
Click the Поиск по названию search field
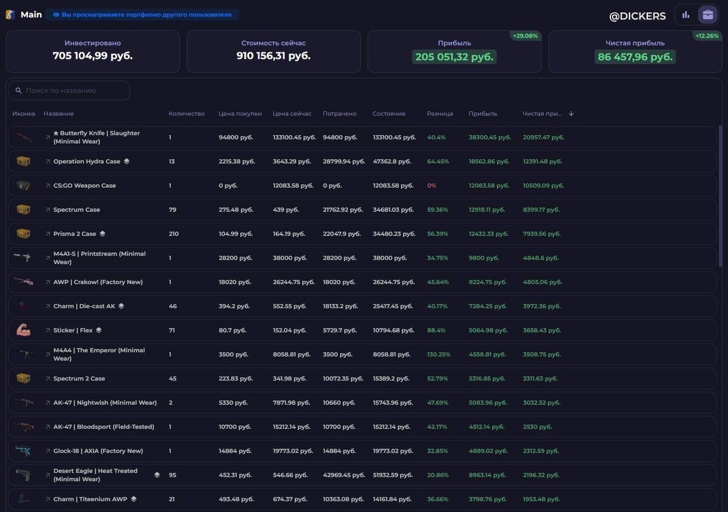pos(69,90)
